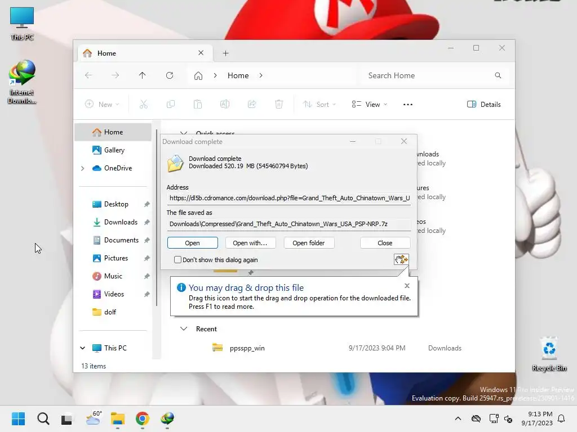The image size is (577, 432).
Task: Open the View dropdown
Action: pyautogui.click(x=370, y=104)
